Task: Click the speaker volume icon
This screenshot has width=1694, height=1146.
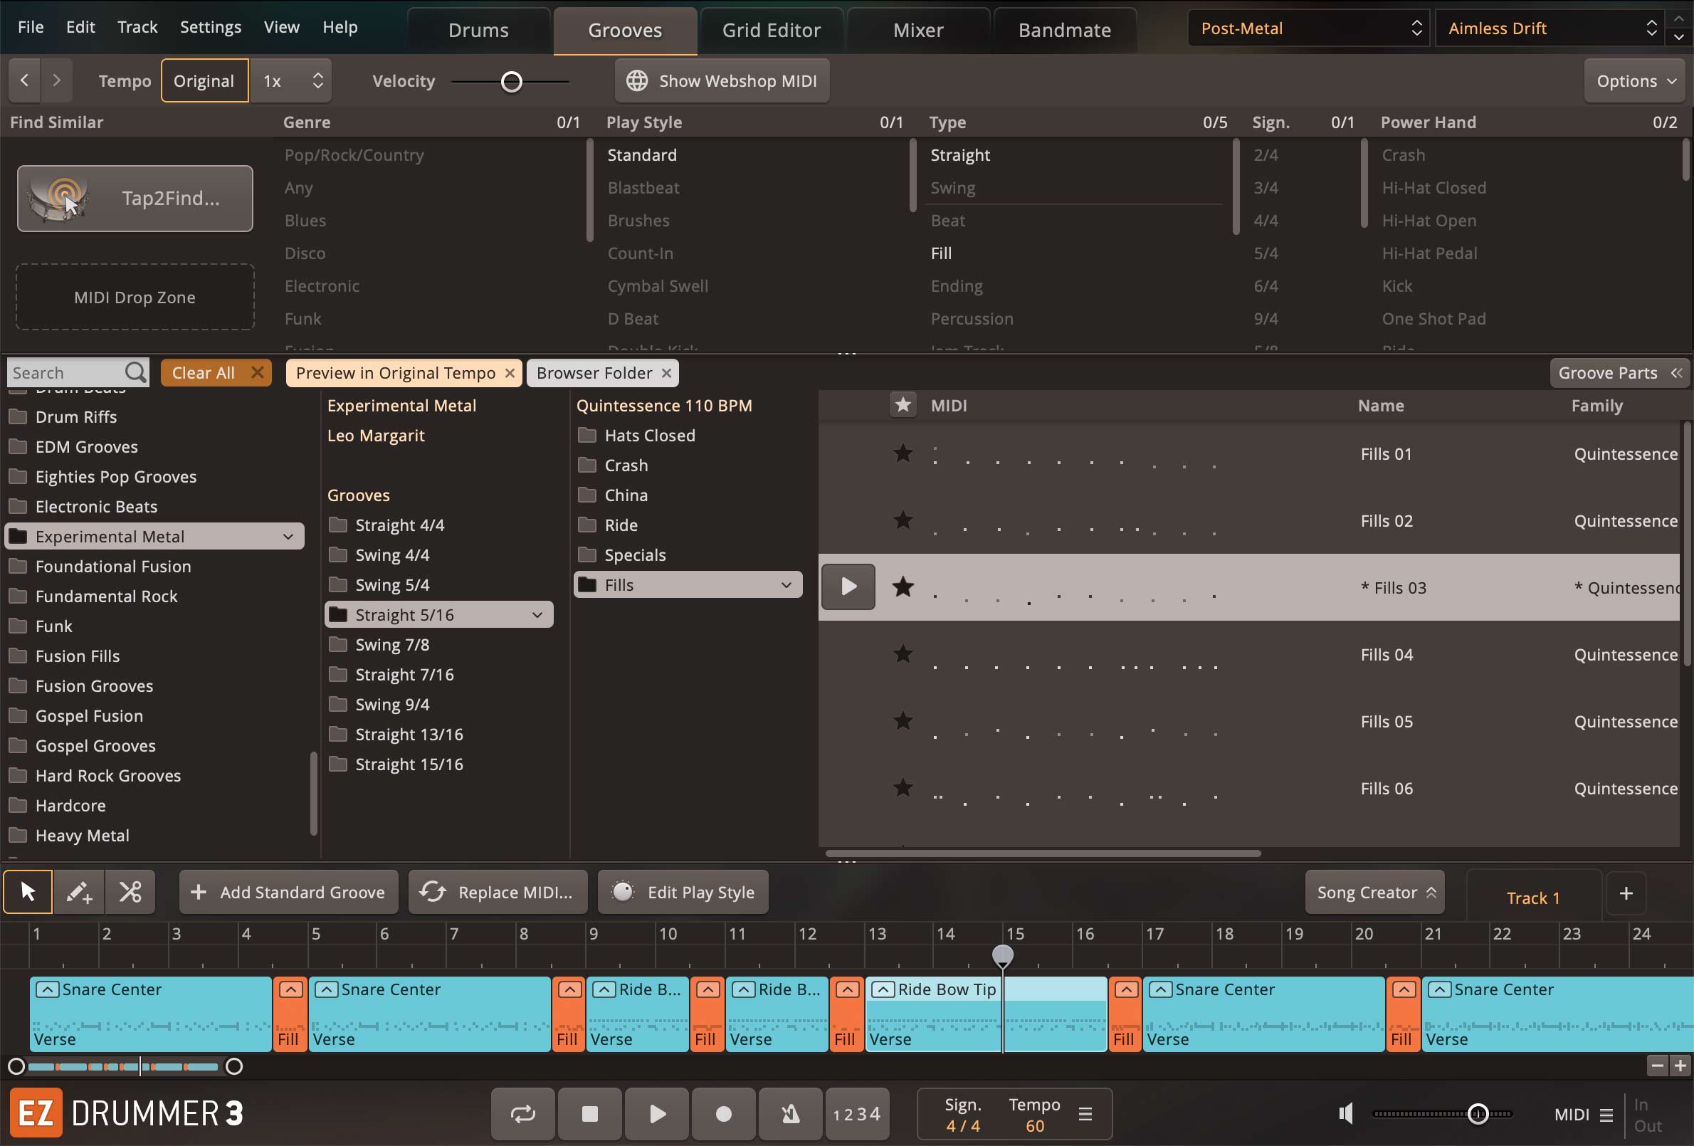Action: click(x=1347, y=1114)
